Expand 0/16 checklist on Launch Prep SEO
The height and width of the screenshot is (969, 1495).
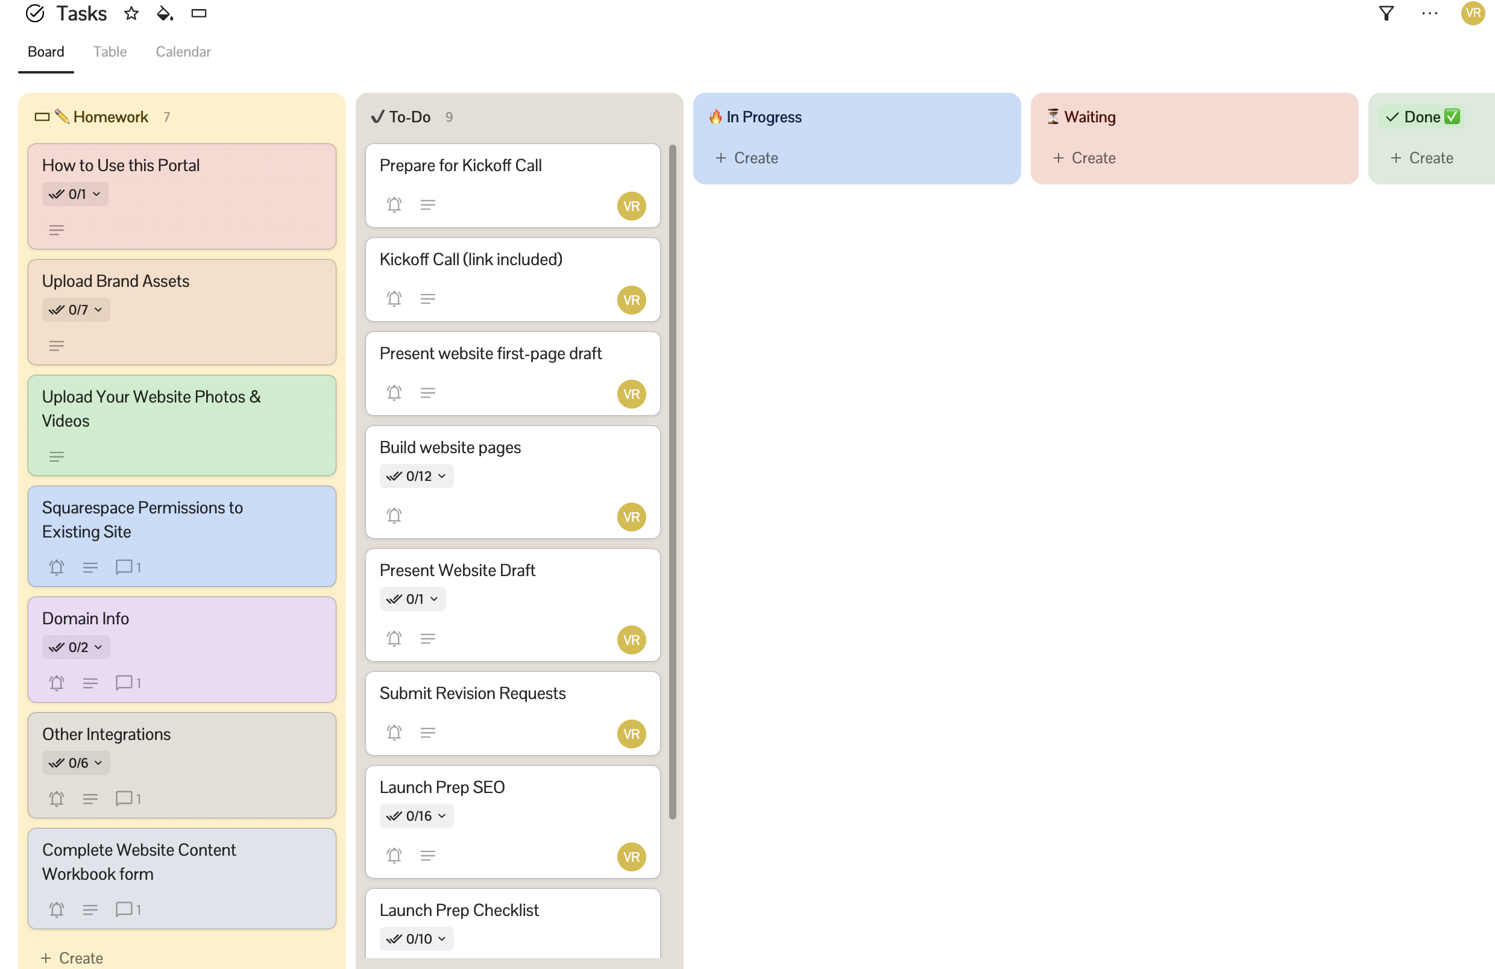click(416, 816)
